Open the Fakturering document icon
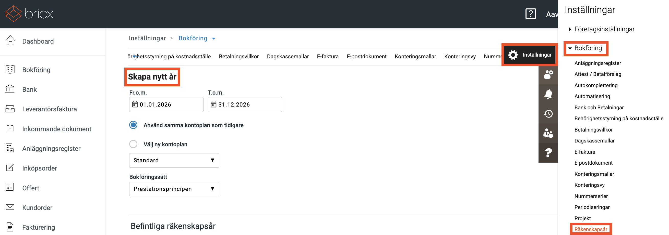 click(x=10, y=227)
